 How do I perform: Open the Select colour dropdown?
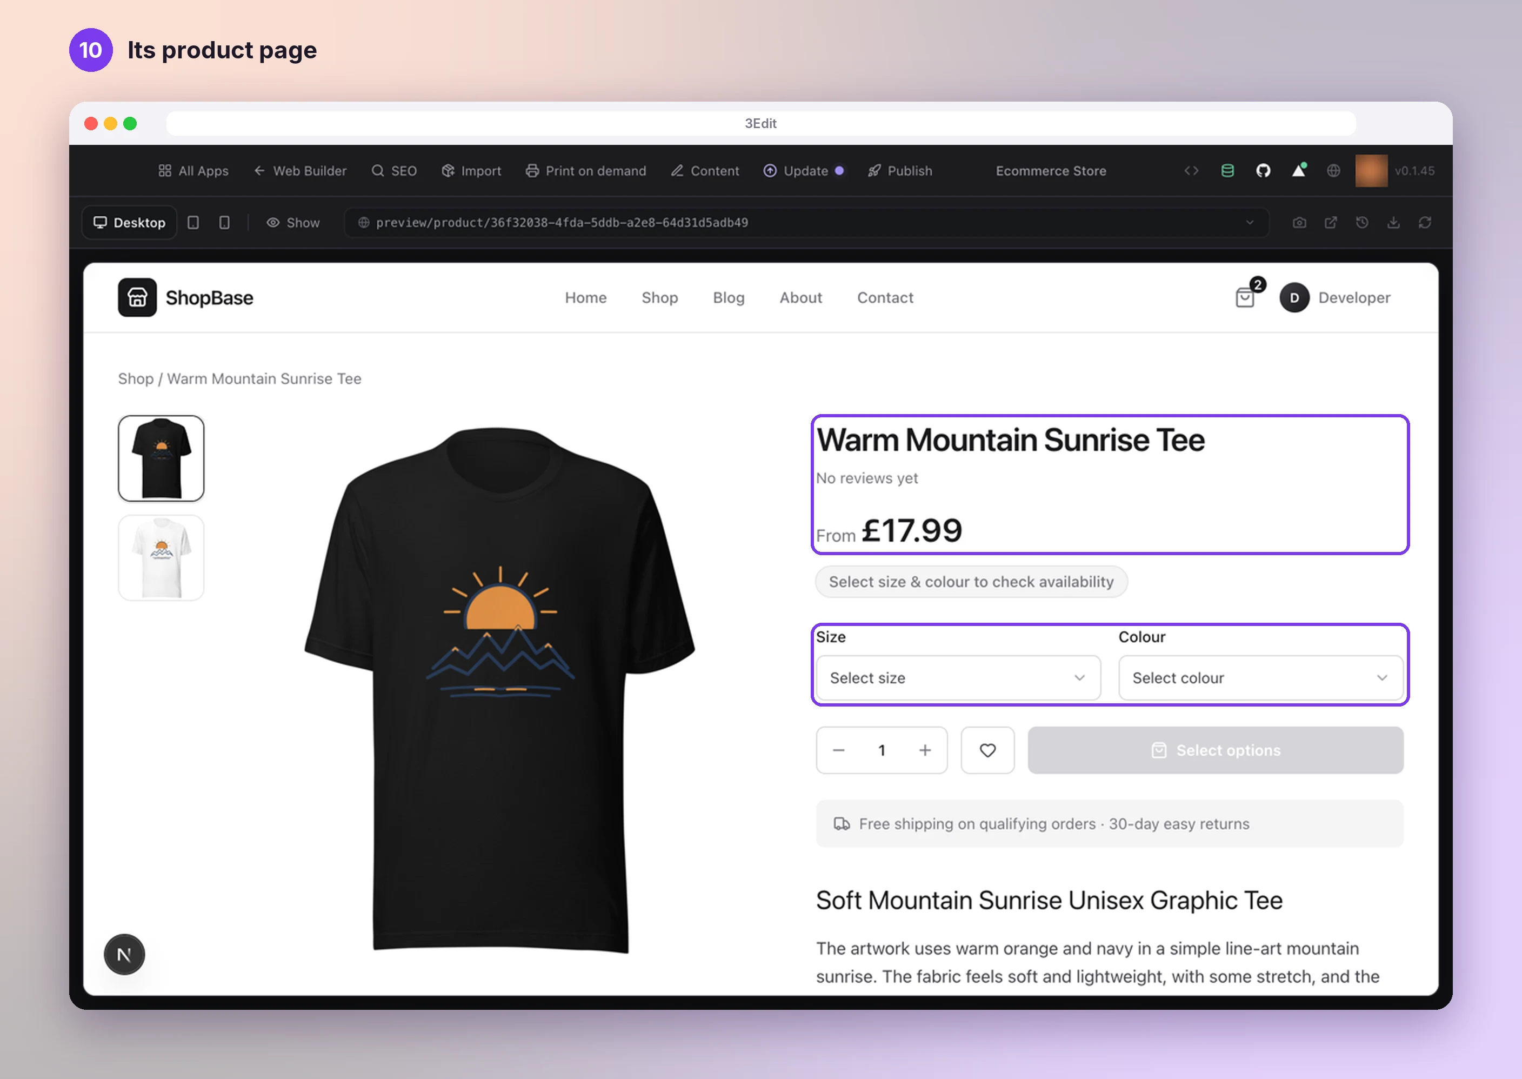1261,678
